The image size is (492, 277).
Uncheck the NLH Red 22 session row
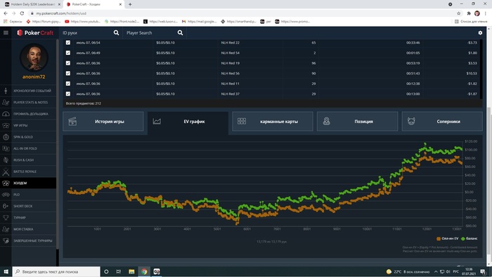pyautogui.click(x=68, y=42)
